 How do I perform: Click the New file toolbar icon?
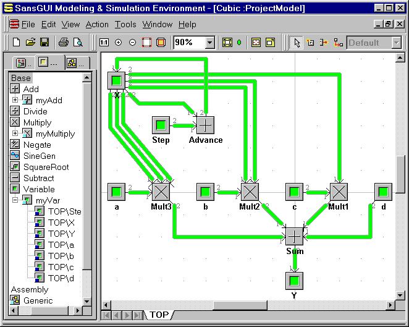(x=17, y=43)
